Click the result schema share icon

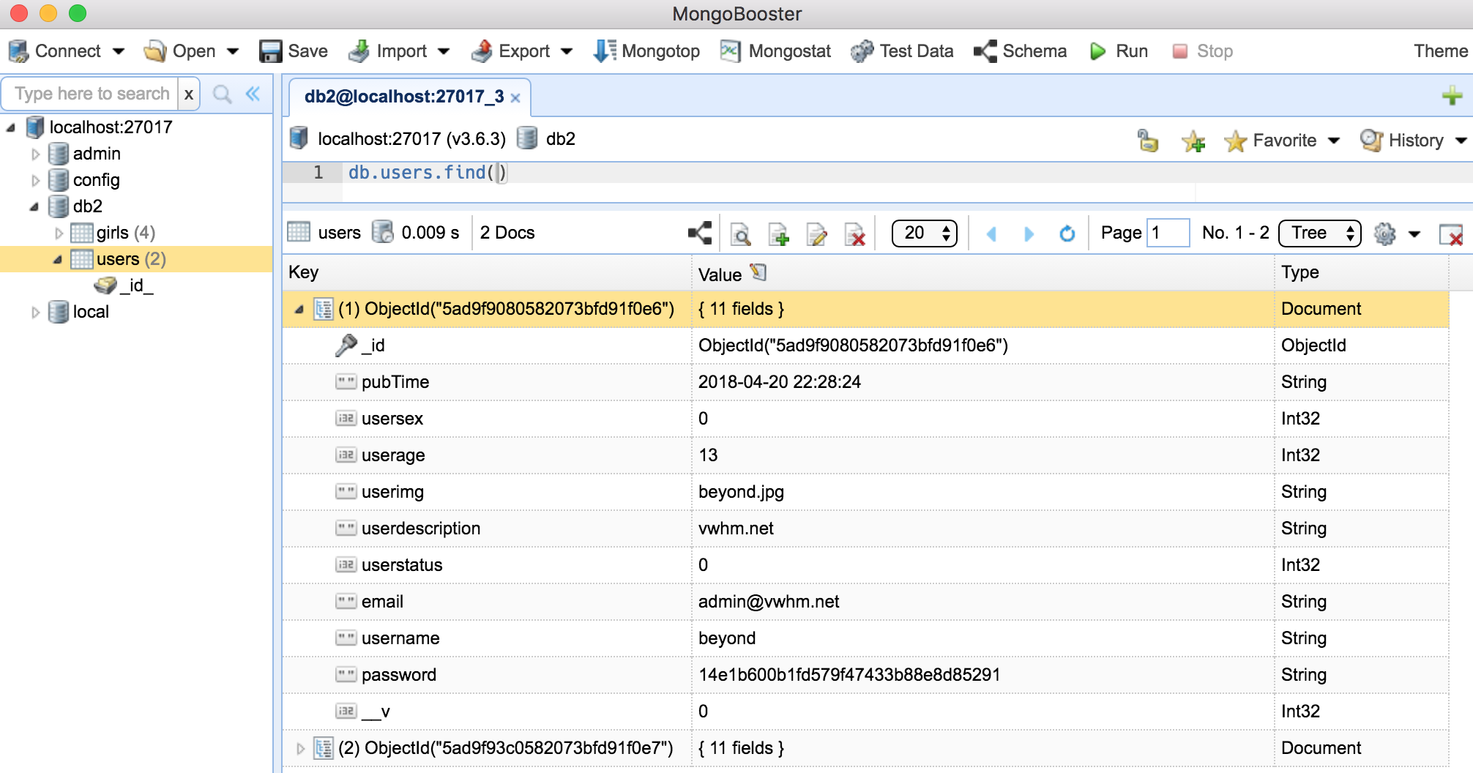pos(700,233)
